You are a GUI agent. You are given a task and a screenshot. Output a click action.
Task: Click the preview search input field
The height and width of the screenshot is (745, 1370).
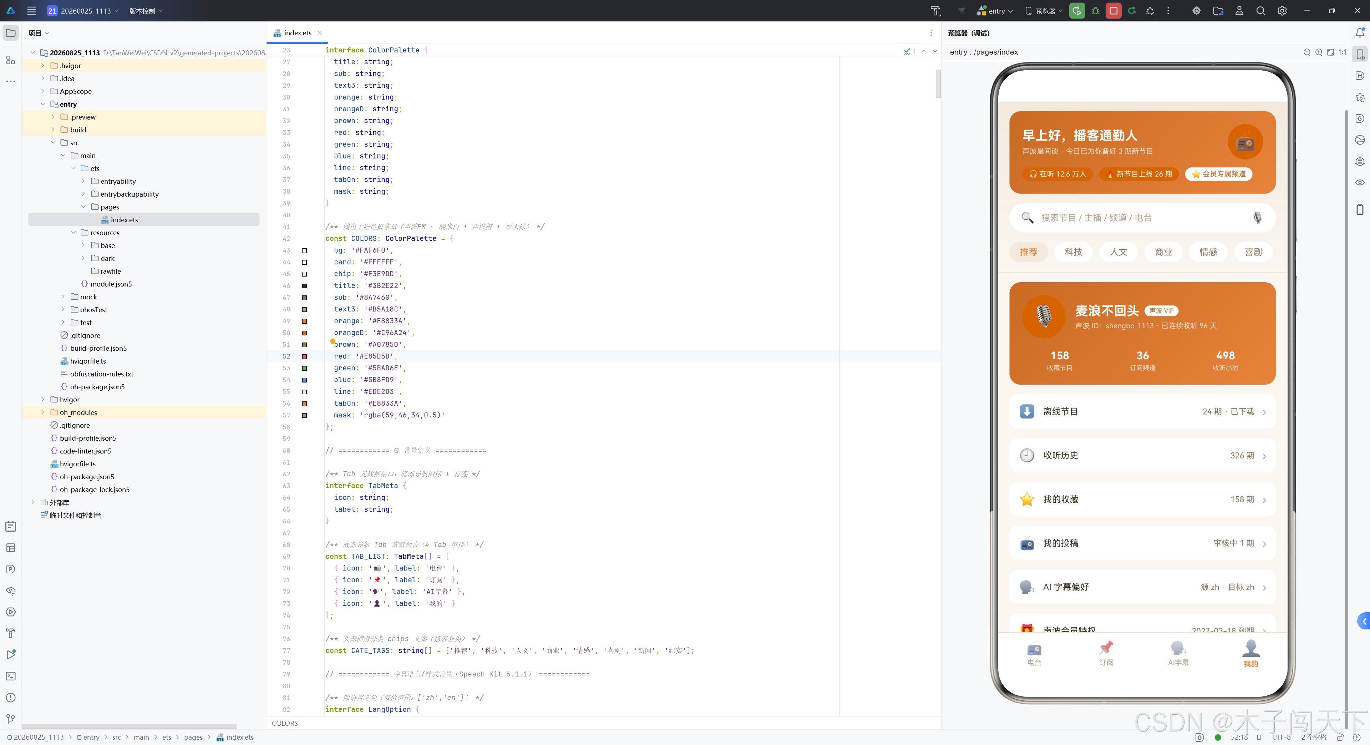pyautogui.click(x=1142, y=218)
